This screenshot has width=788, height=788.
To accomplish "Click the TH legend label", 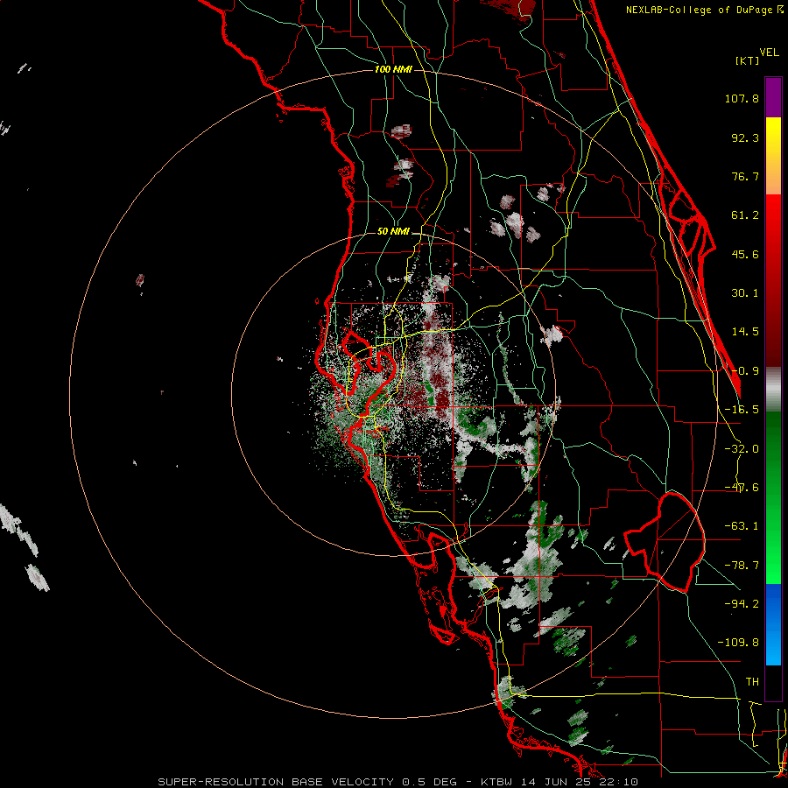I will (x=752, y=682).
